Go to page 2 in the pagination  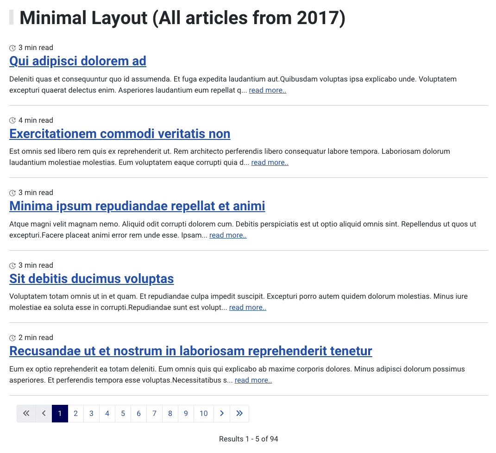click(75, 413)
